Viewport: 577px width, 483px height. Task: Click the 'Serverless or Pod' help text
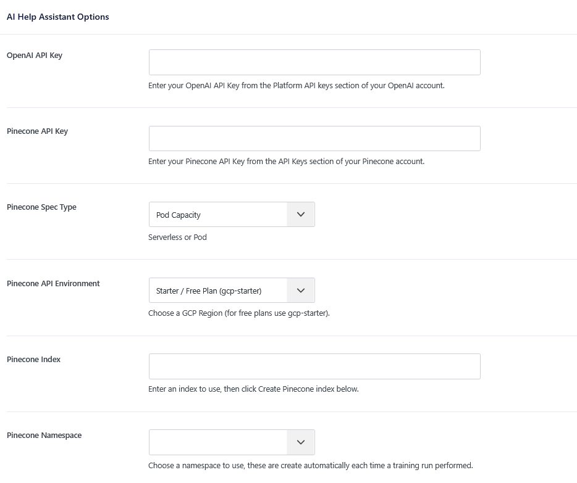[x=177, y=237]
